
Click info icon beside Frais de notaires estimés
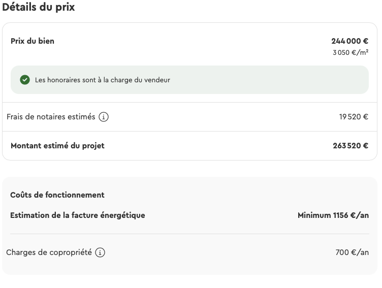coord(104,117)
